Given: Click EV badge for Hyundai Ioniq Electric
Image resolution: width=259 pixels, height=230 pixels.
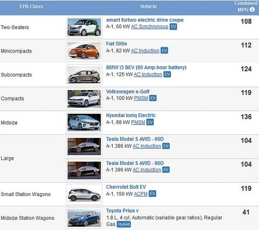Looking at the screenshot, I should click(150, 122).
